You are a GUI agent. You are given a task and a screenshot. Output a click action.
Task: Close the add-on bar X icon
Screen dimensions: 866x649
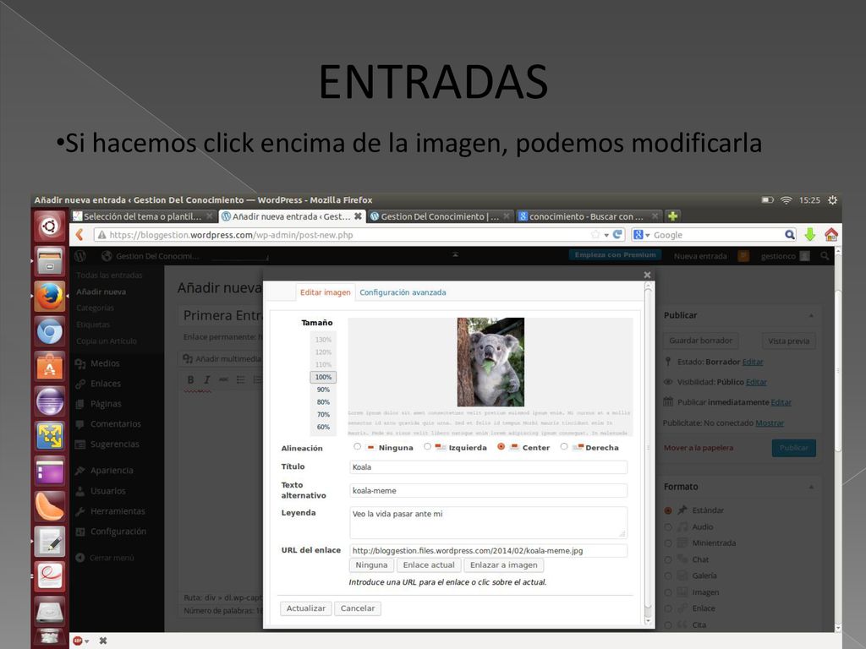click(x=103, y=641)
